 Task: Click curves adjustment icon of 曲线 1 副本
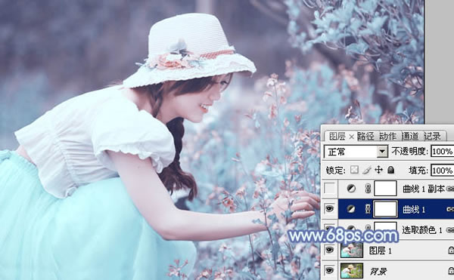[x=351, y=189]
